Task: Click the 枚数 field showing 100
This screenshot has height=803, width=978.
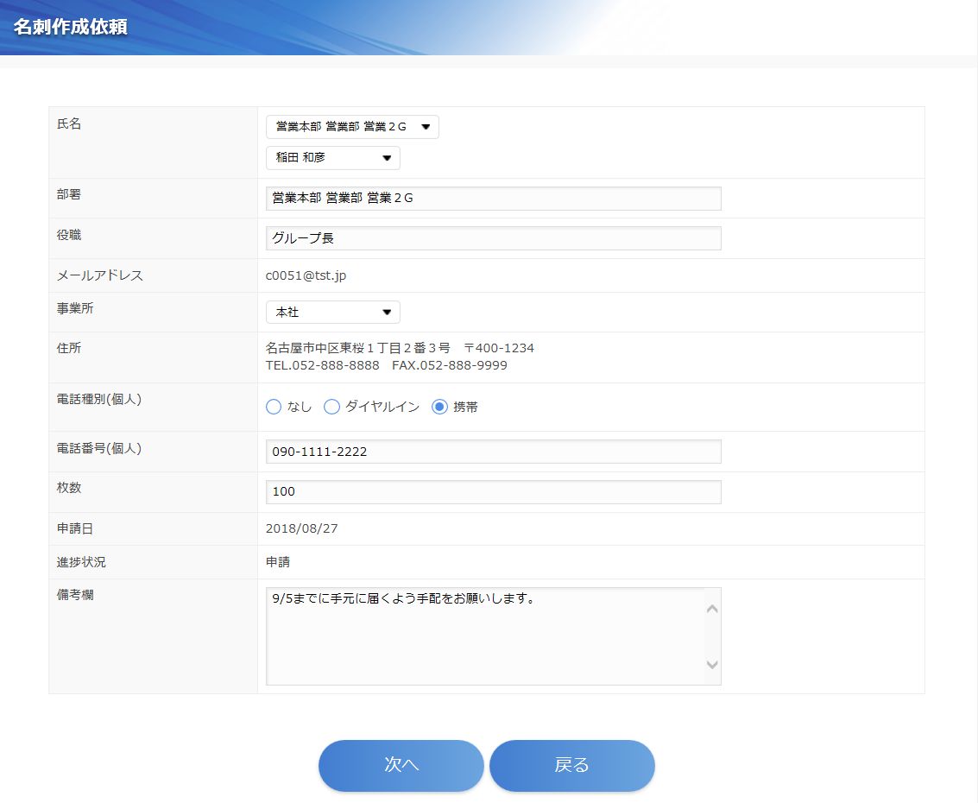Action: pyautogui.click(x=493, y=492)
